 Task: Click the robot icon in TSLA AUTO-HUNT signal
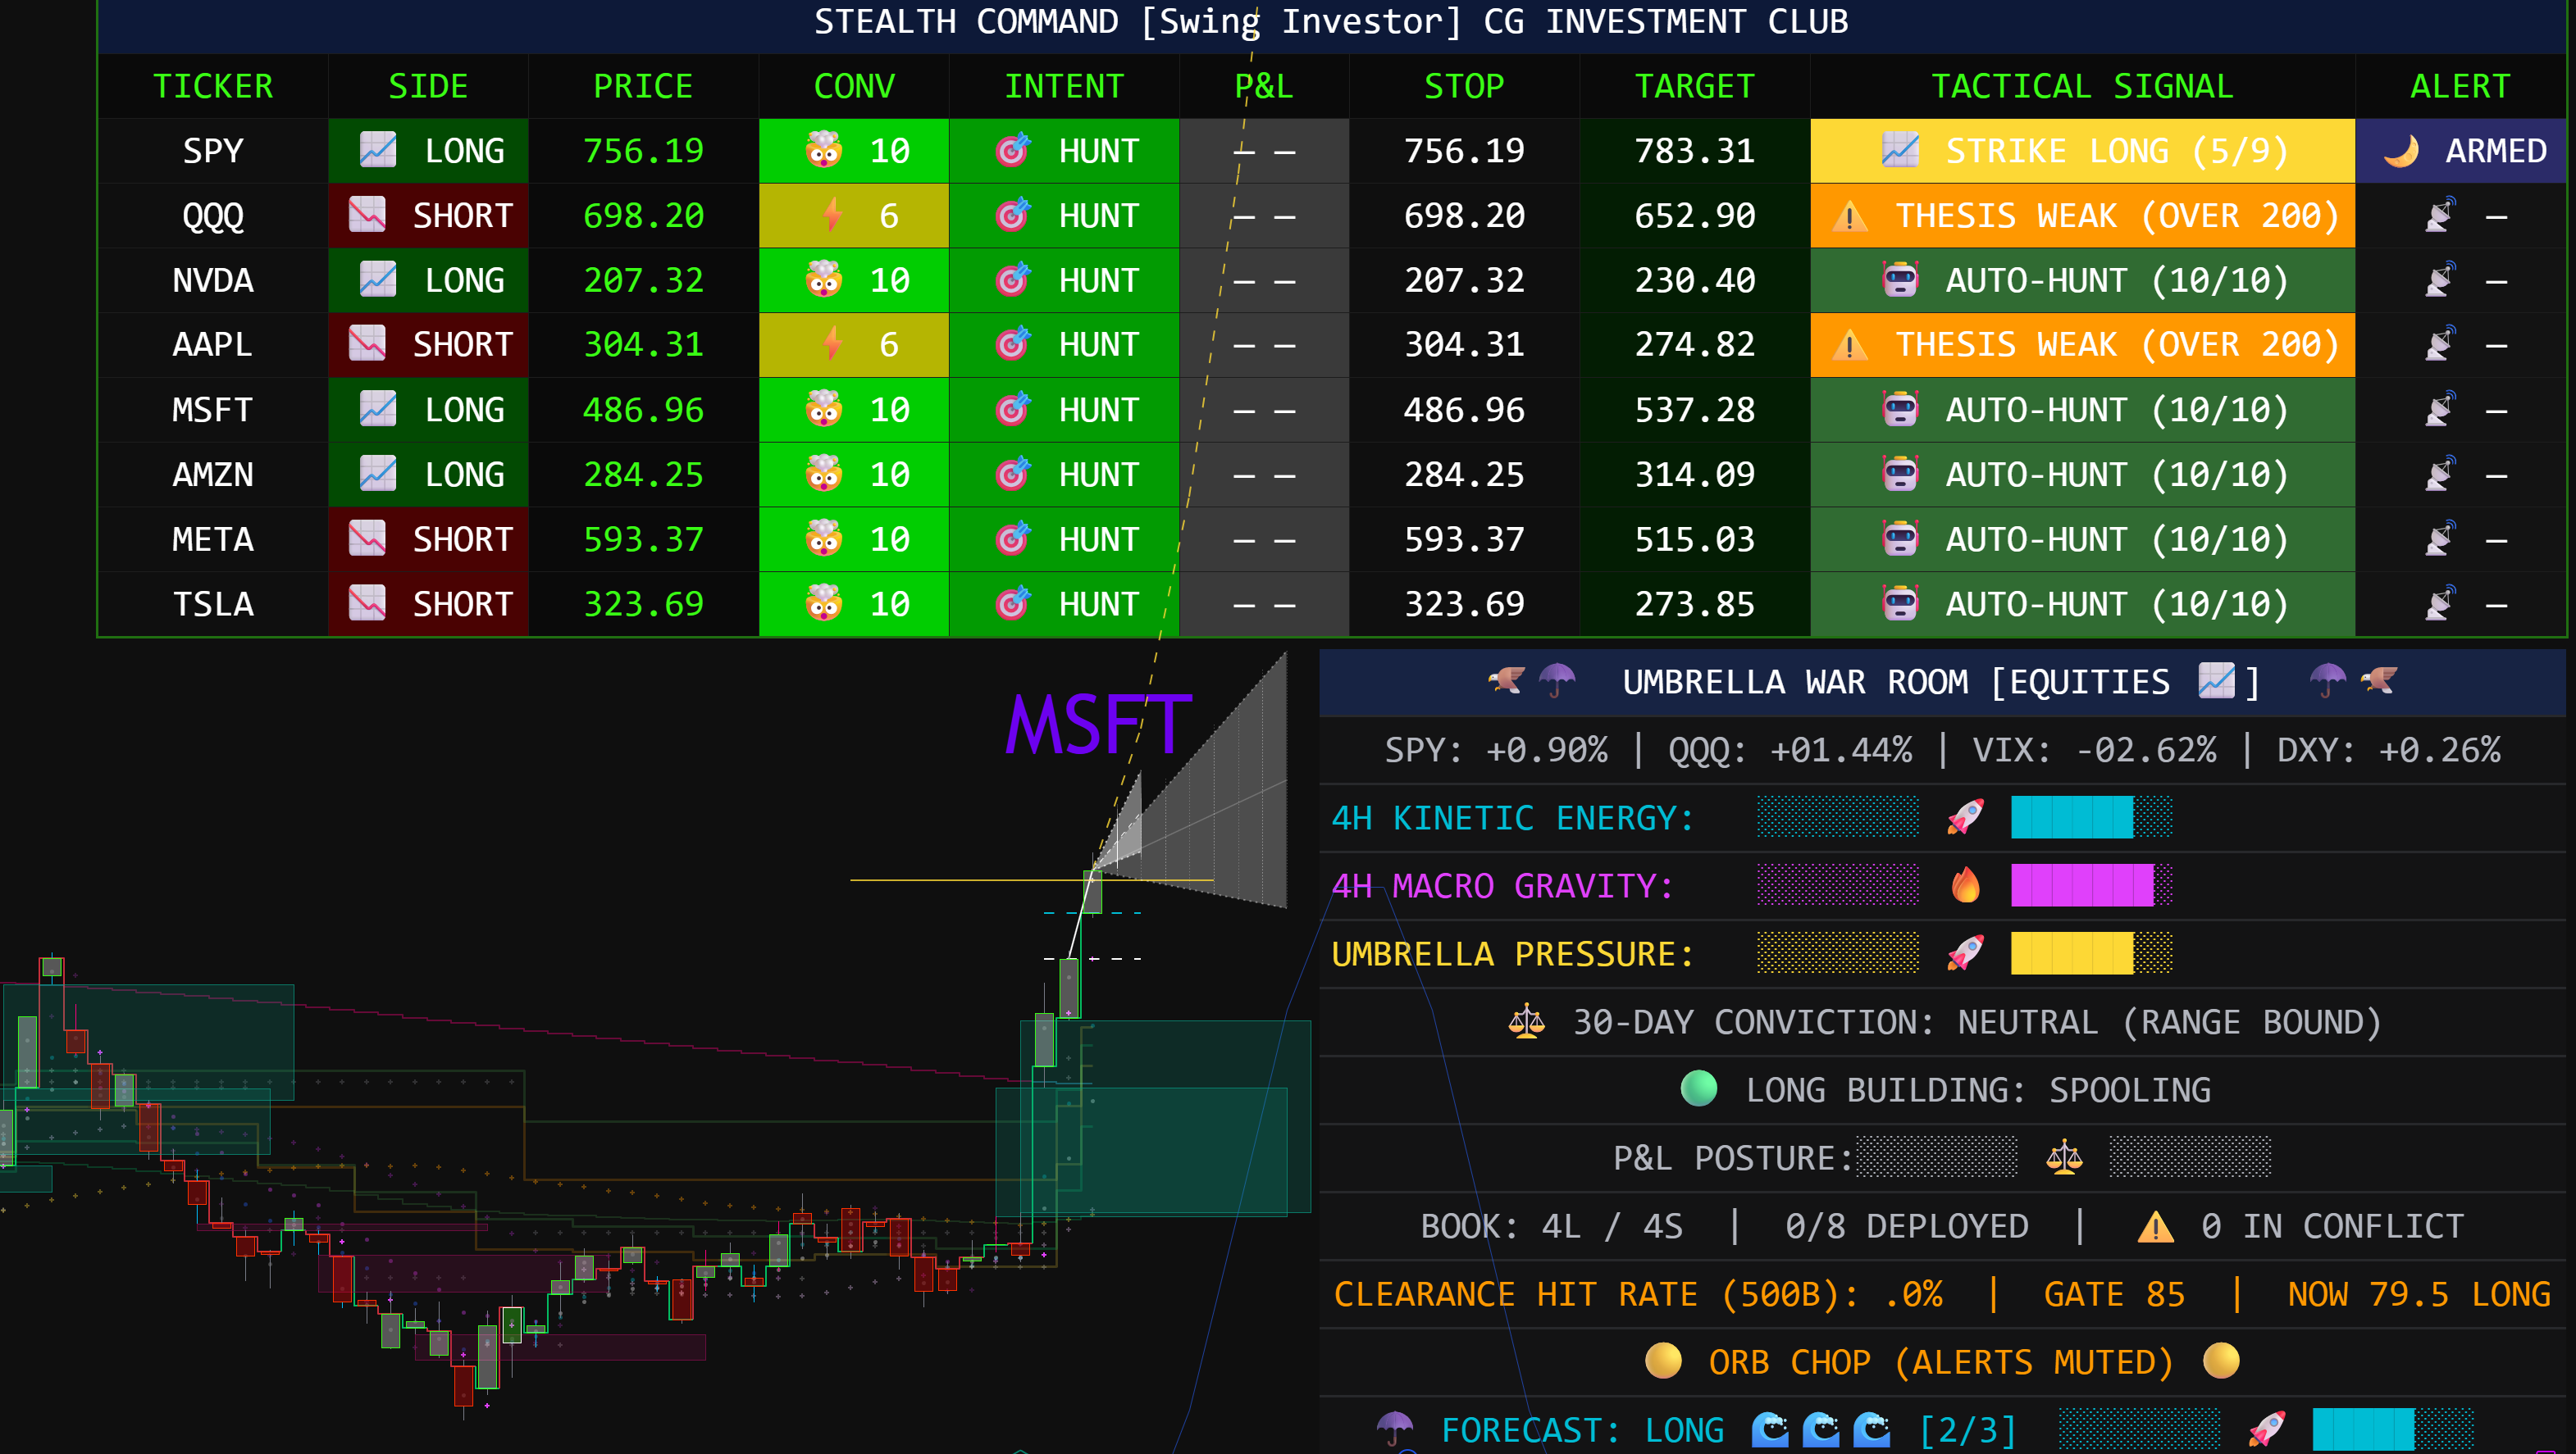[x=1900, y=603]
